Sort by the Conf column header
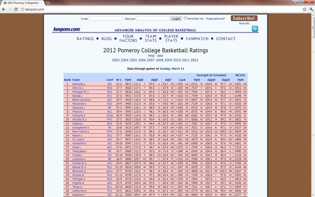The image size is (315, 197). [110, 80]
